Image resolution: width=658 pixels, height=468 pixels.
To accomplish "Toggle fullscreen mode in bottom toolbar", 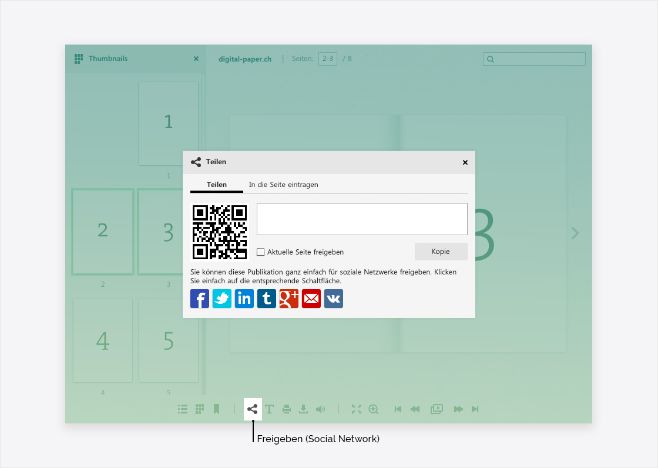I will point(356,409).
